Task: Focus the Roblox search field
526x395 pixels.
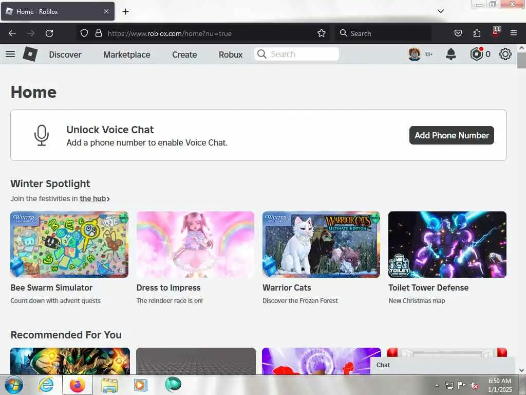Action: pyautogui.click(x=296, y=54)
